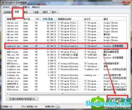
Task: Select the chrome.exe row using 84,920 K
Action: (x=66, y=23)
